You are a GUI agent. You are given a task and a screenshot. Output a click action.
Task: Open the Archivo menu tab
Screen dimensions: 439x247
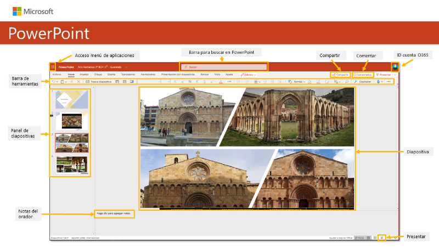pyautogui.click(x=57, y=75)
